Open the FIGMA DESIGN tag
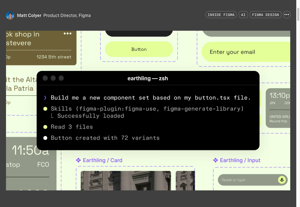 (265, 15)
